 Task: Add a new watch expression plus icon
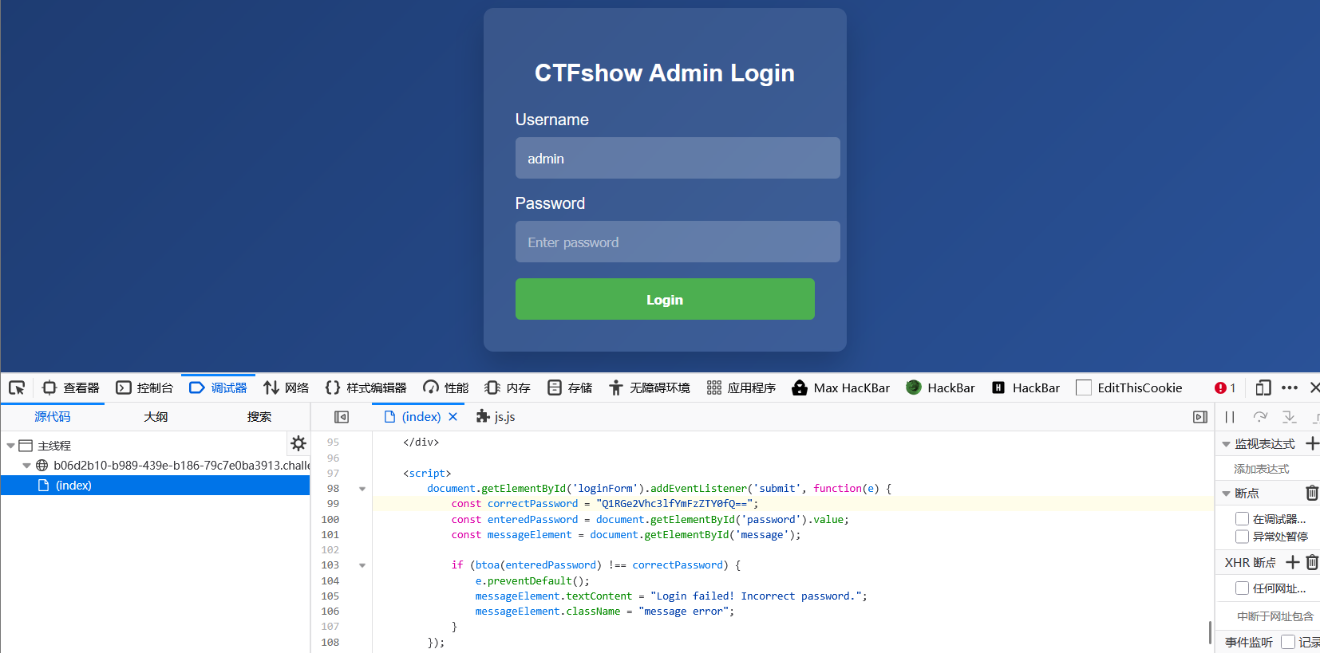1312,443
